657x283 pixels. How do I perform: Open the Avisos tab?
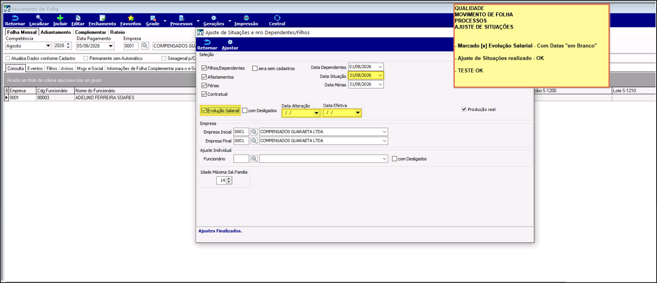67,69
